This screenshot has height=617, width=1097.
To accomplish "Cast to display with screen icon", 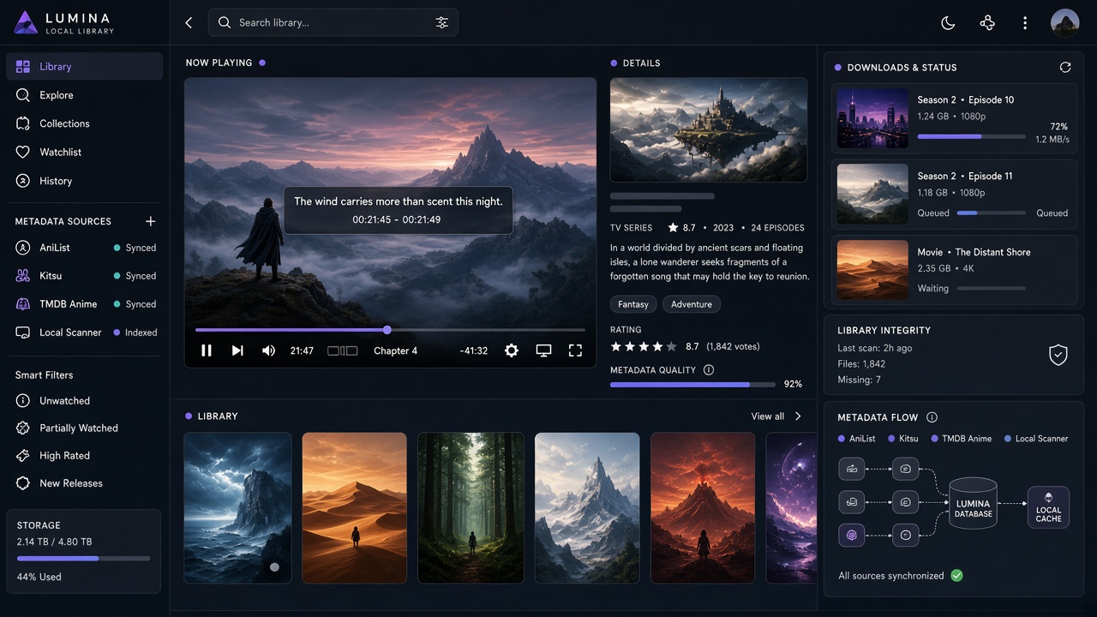I will click(543, 350).
